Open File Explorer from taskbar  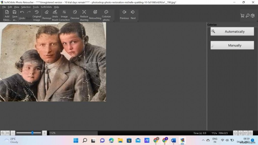point(120,140)
